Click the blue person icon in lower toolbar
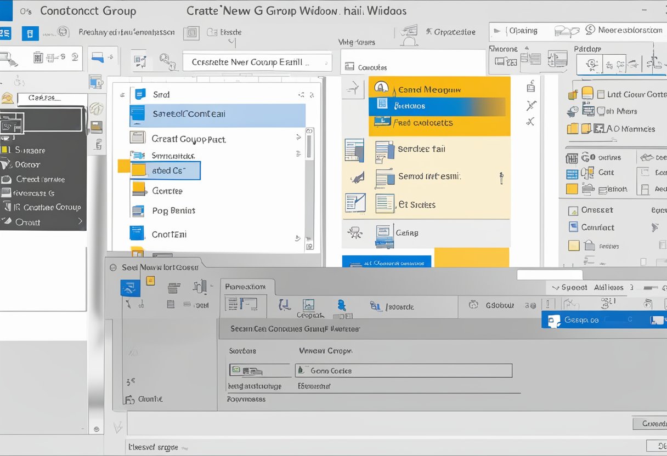667x456 pixels. [x=341, y=305]
